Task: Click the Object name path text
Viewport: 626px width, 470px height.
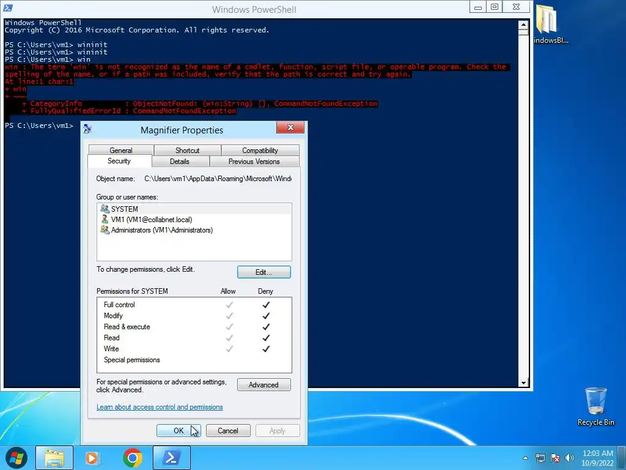Action: (x=218, y=179)
